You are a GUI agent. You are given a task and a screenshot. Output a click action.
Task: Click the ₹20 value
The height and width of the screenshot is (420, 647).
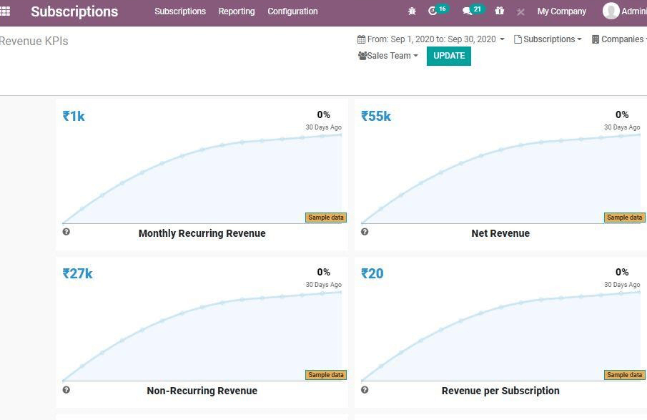pyautogui.click(x=372, y=273)
